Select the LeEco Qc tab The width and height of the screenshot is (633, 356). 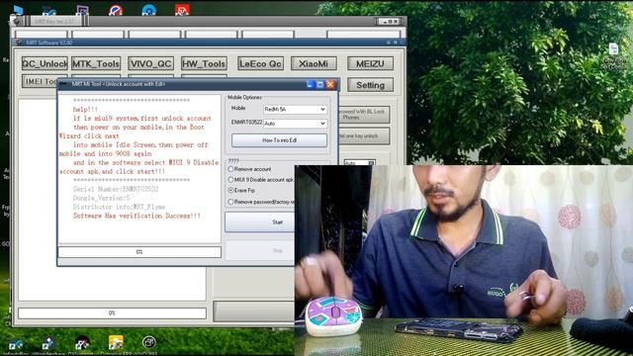pyautogui.click(x=260, y=63)
